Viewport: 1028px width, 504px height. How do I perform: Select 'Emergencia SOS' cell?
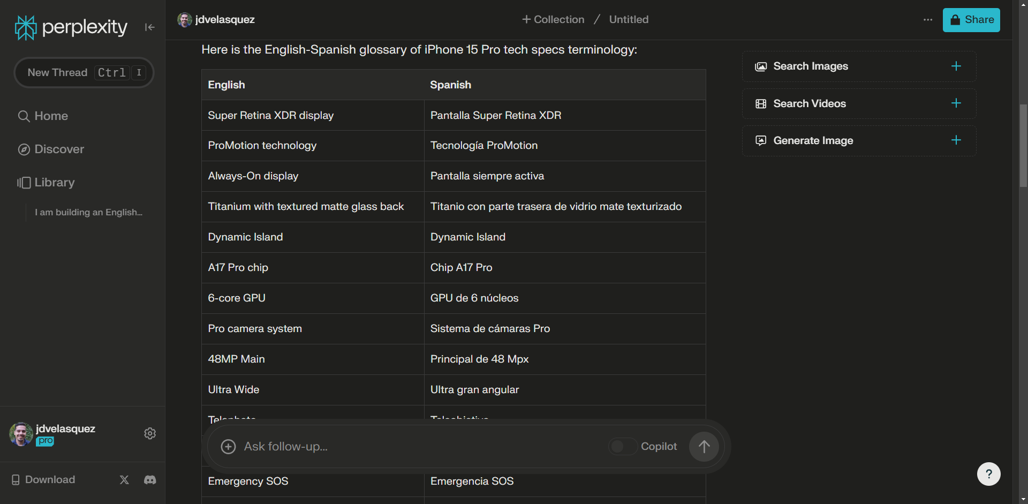pos(565,482)
